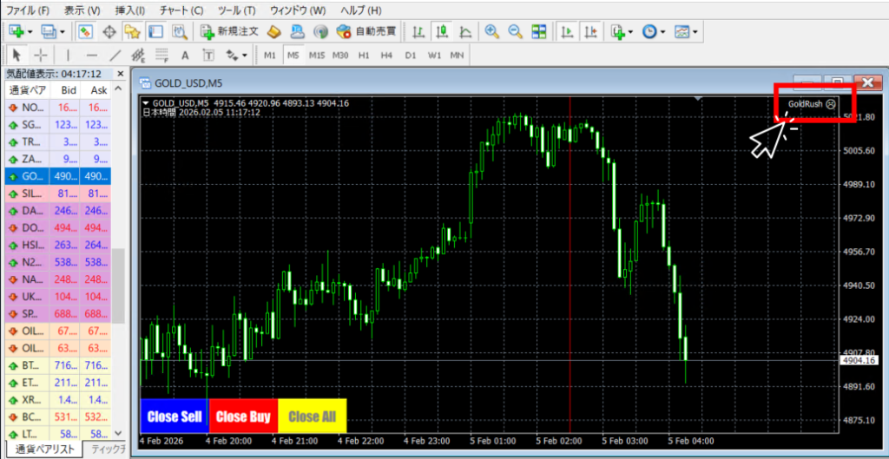Screen dimensions: 889x459
Task: Select the trendline drawing tool
Action: point(115,56)
